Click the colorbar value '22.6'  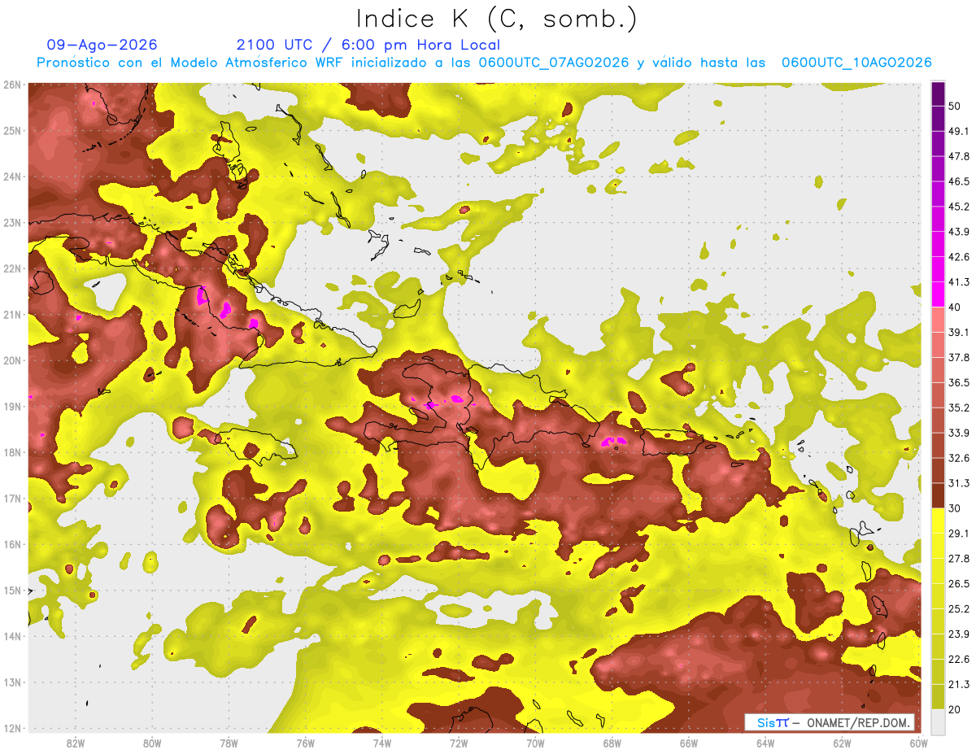959,659
